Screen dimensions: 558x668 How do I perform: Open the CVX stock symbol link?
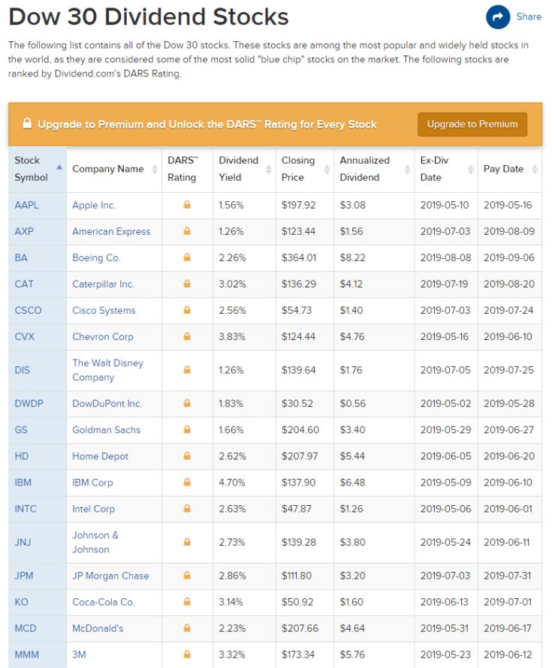tap(24, 336)
